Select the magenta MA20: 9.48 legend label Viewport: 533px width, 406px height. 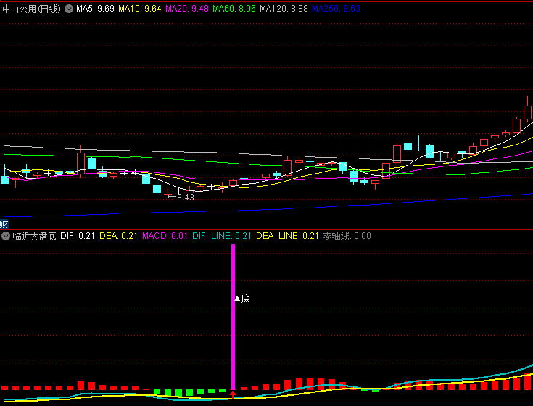click(x=188, y=9)
